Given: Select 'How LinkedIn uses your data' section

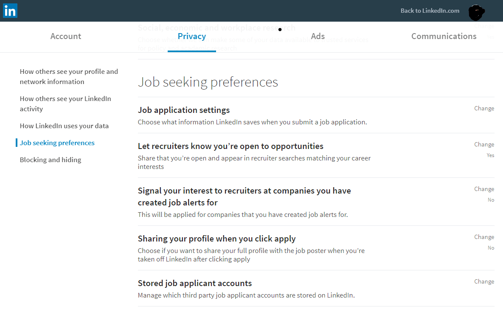Looking at the screenshot, I should [x=64, y=126].
